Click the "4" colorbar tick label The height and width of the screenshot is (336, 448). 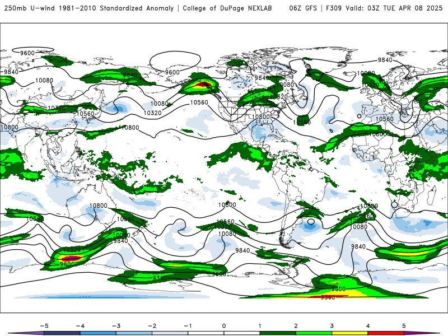[x=368, y=326]
